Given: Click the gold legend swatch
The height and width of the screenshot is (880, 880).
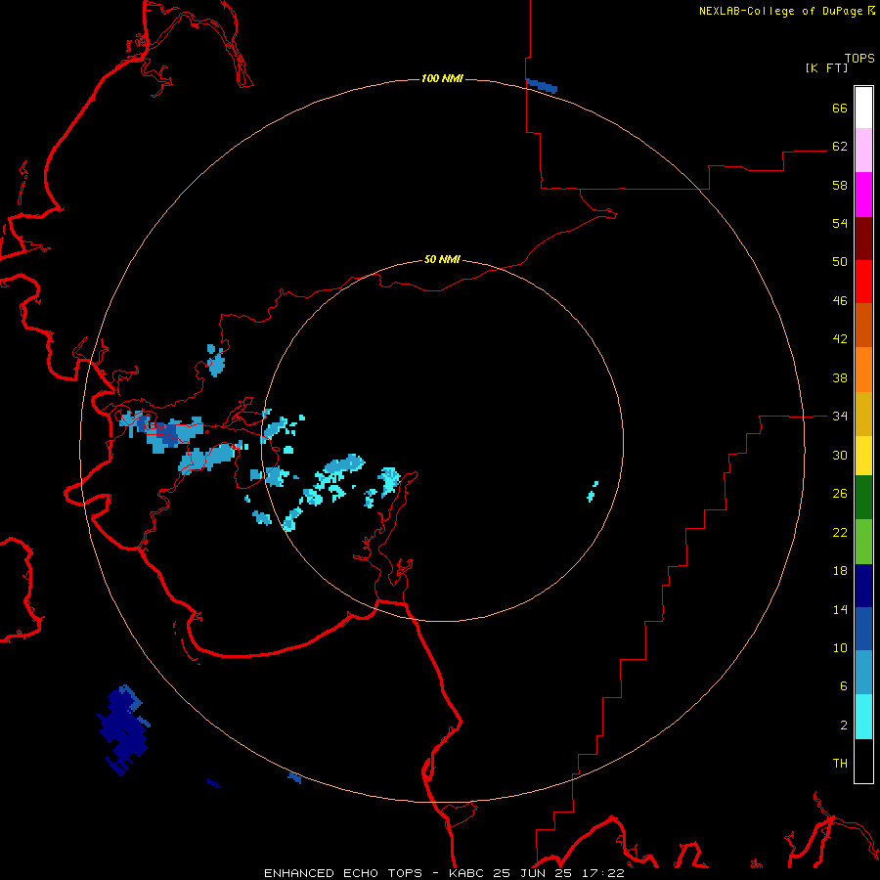Looking at the screenshot, I should (x=863, y=414).
